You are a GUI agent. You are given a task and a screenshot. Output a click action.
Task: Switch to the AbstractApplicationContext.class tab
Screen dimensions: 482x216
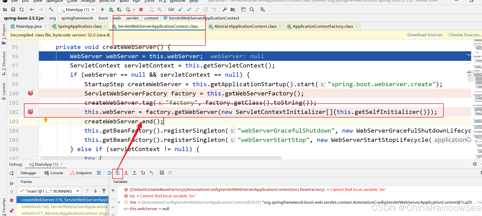click(x=245, y=26)
